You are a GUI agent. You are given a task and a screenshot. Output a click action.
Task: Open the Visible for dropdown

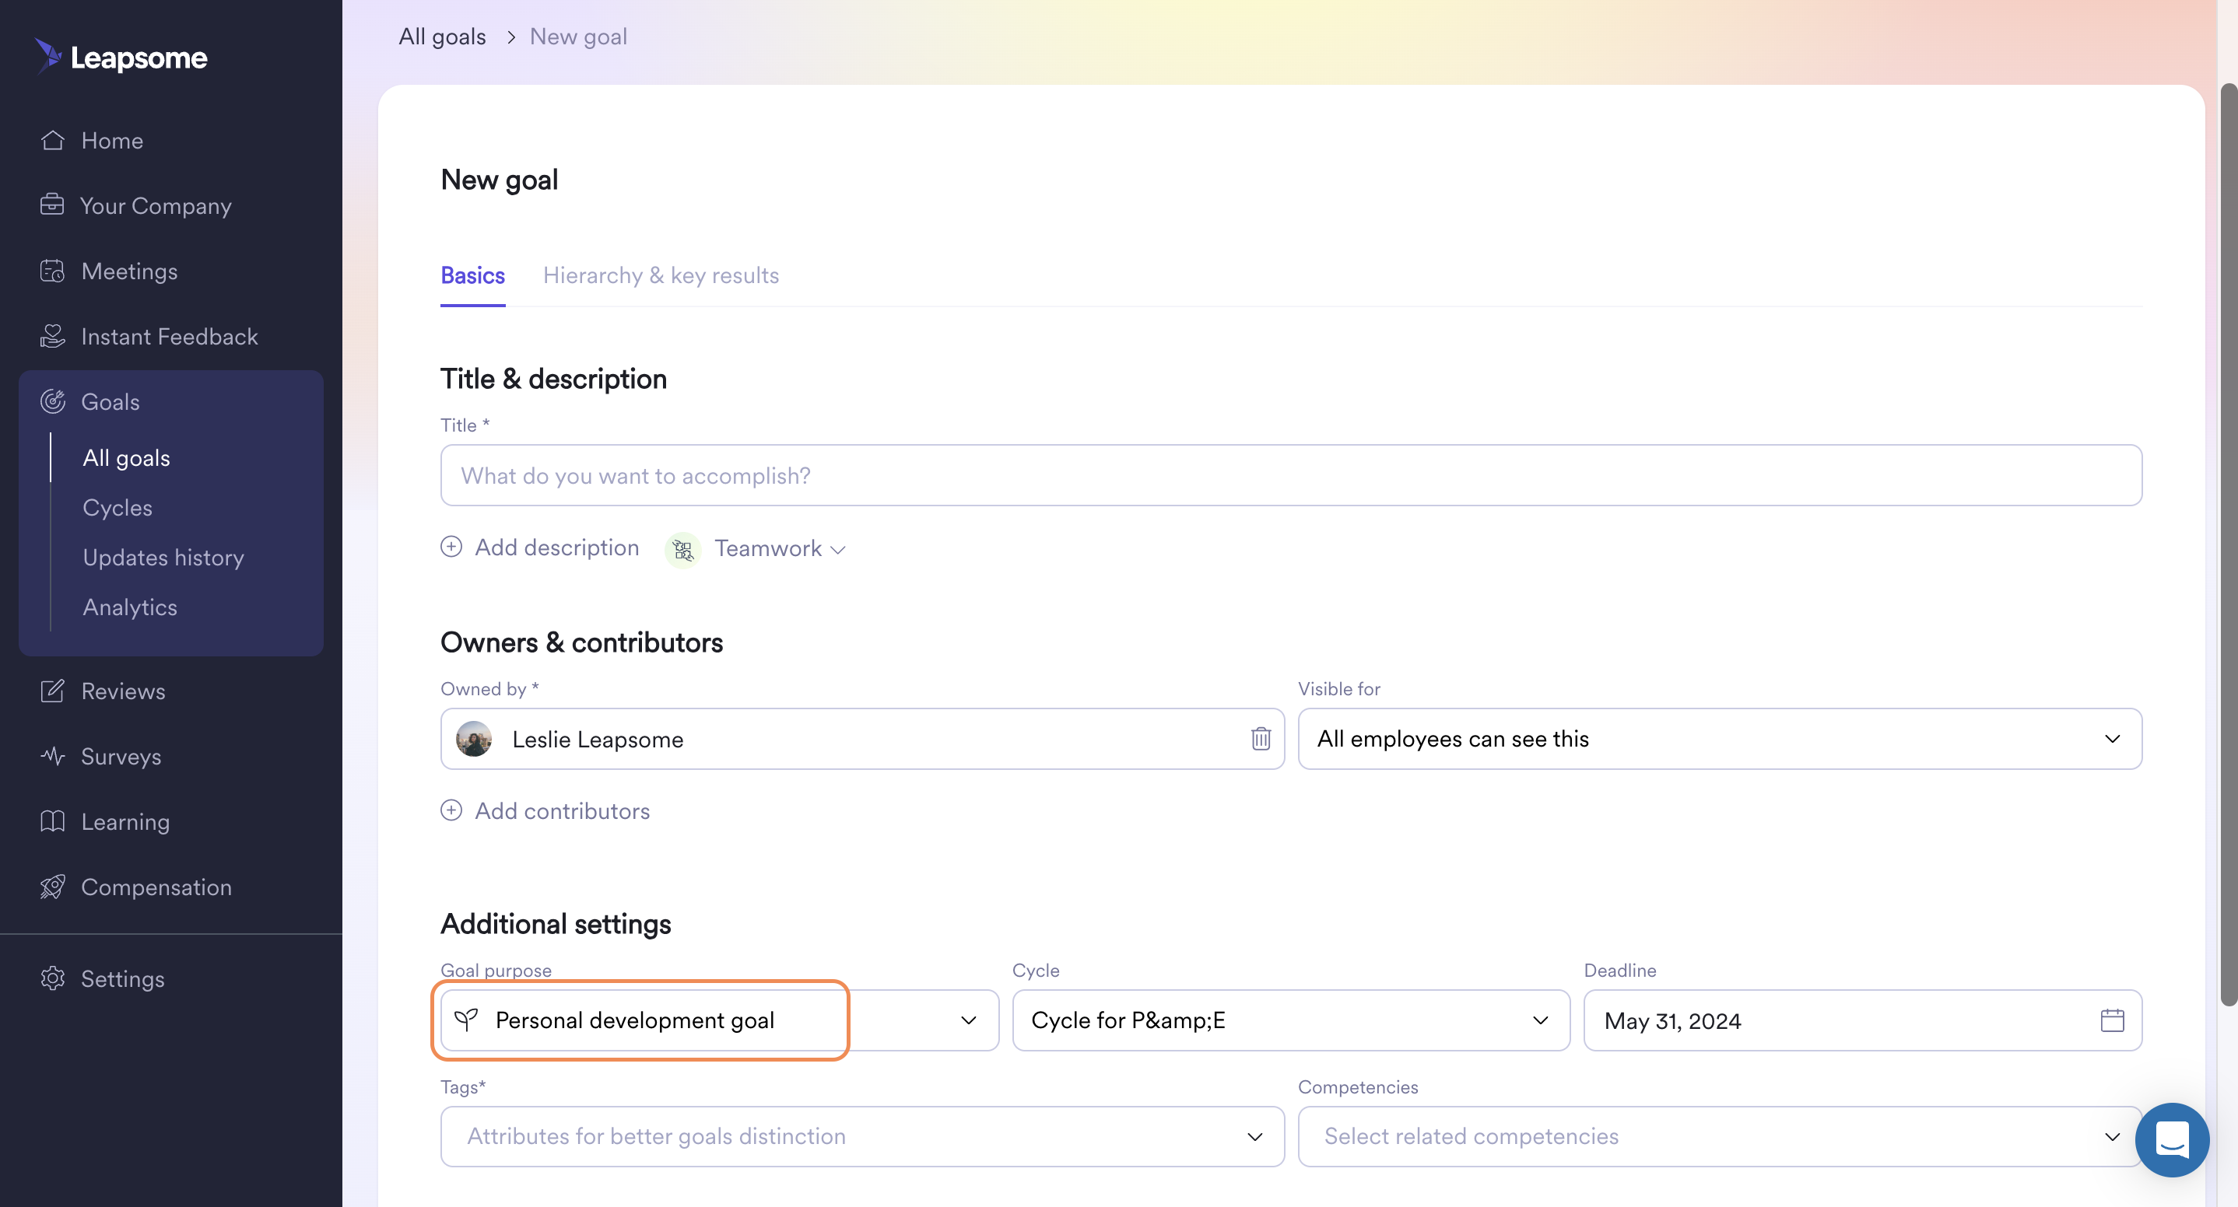1719,738
